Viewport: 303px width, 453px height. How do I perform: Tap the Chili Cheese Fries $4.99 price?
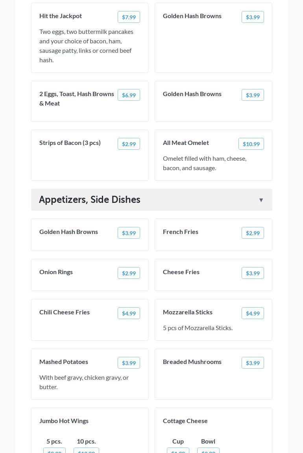129,313
